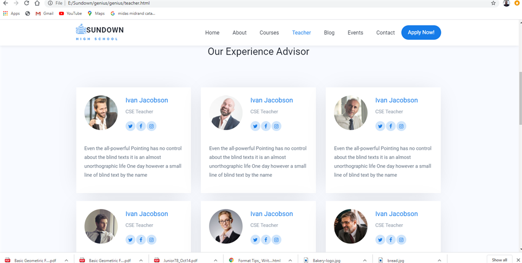522x263 pixels.
Task: Expand options for Format Tips_Writ....html download
Action: click(290, 260)
